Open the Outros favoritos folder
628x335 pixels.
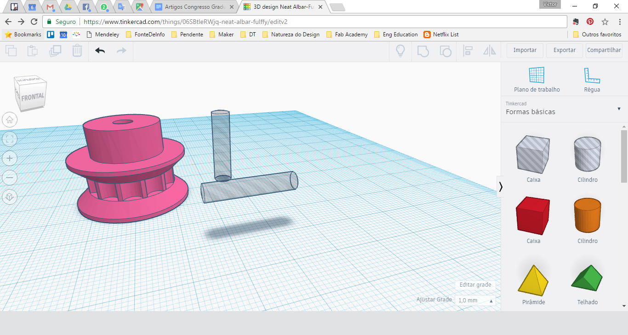(597, 35)
